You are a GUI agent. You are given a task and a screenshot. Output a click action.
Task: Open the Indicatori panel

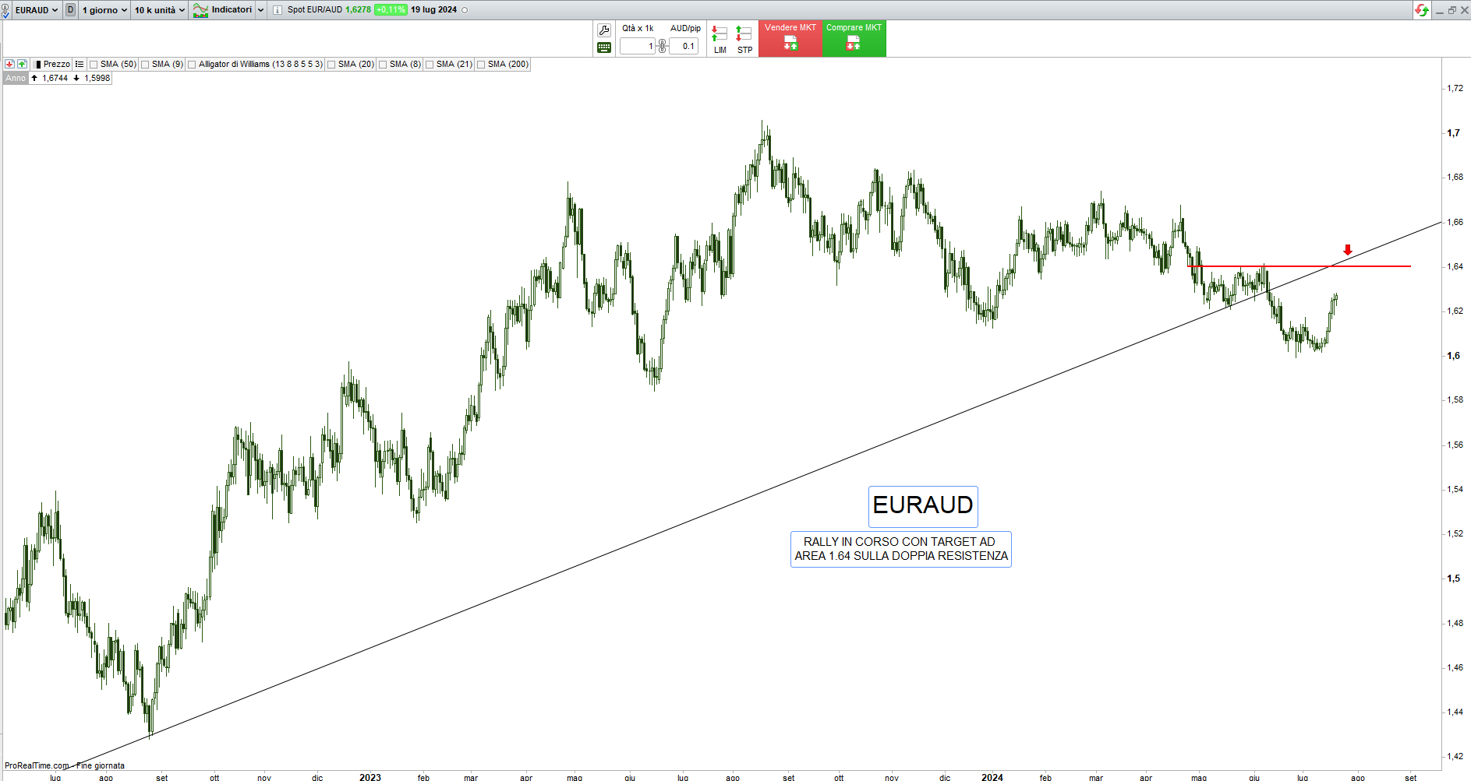point(222,10)
